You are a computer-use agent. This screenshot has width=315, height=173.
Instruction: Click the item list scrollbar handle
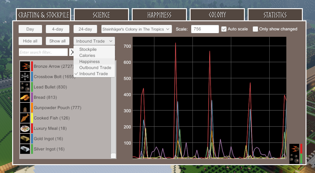coord(113,156)
